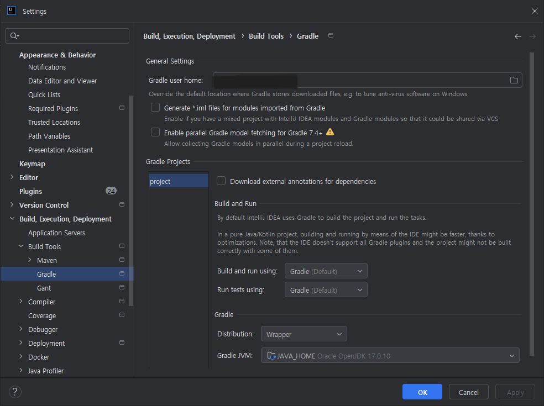Click project-level icon beside Gradle tree item

(122, 273)
